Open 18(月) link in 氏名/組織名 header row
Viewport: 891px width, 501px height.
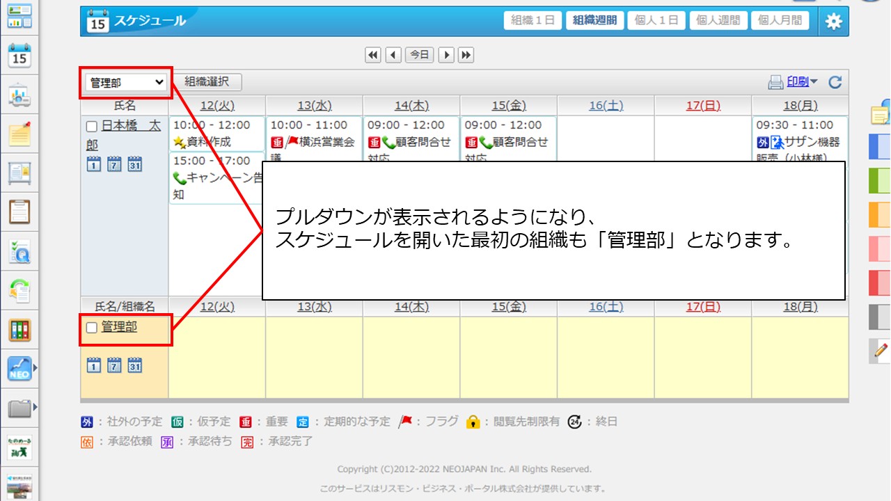coord(801,306)
